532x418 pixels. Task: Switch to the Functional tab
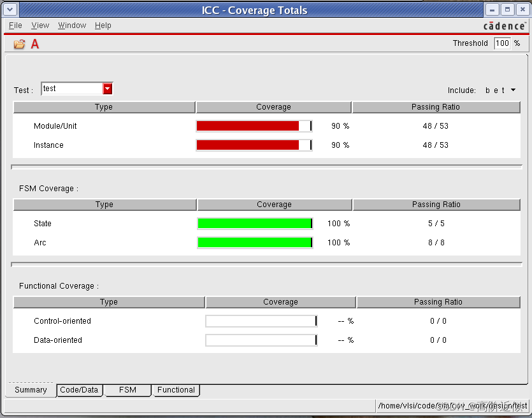176,390
